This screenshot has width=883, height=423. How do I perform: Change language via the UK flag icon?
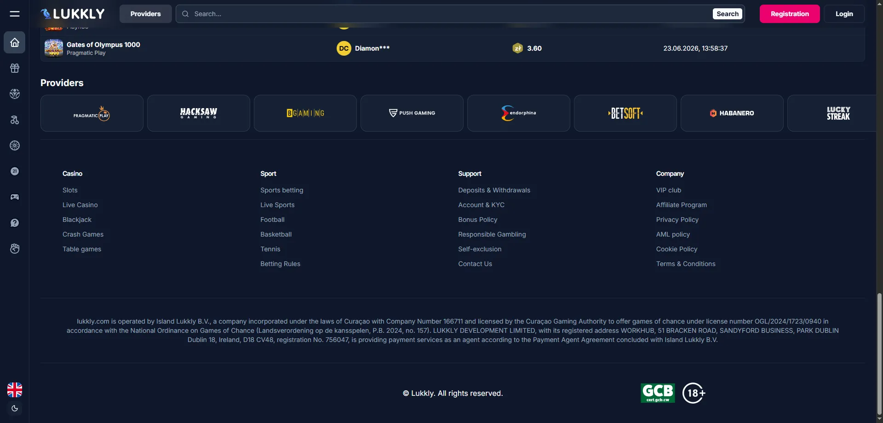pos(15,390)
